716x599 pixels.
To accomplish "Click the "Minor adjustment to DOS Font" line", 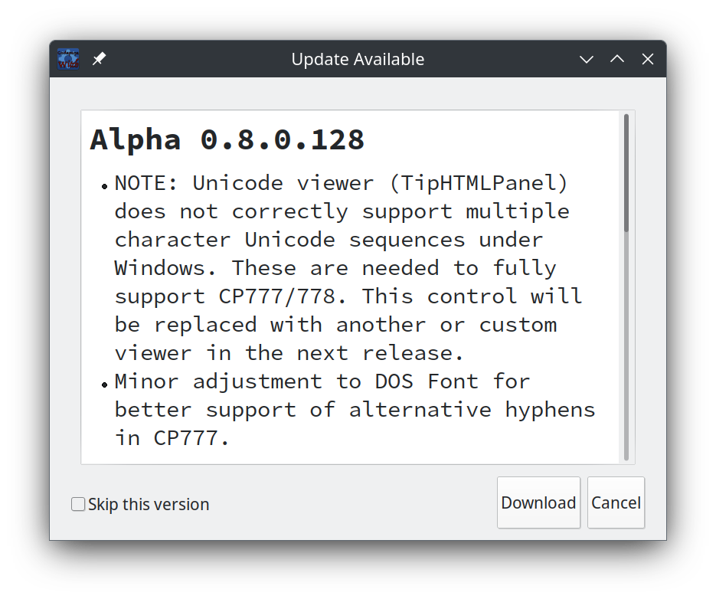I will click(x=322, y=381).
